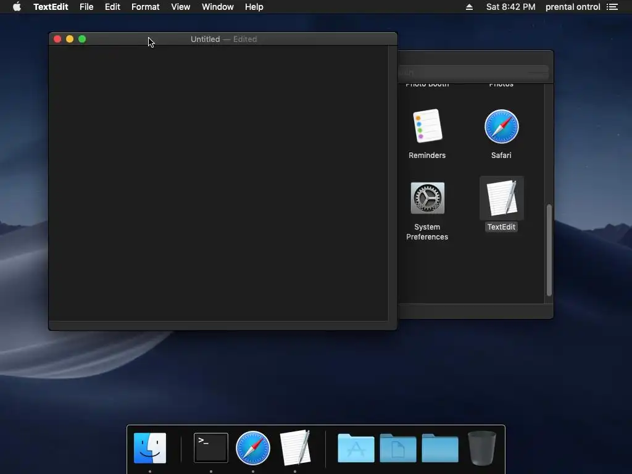Select the Safari app icon in Finder
The width and height of the screenshot is (632, 474).
pos(501,127)
